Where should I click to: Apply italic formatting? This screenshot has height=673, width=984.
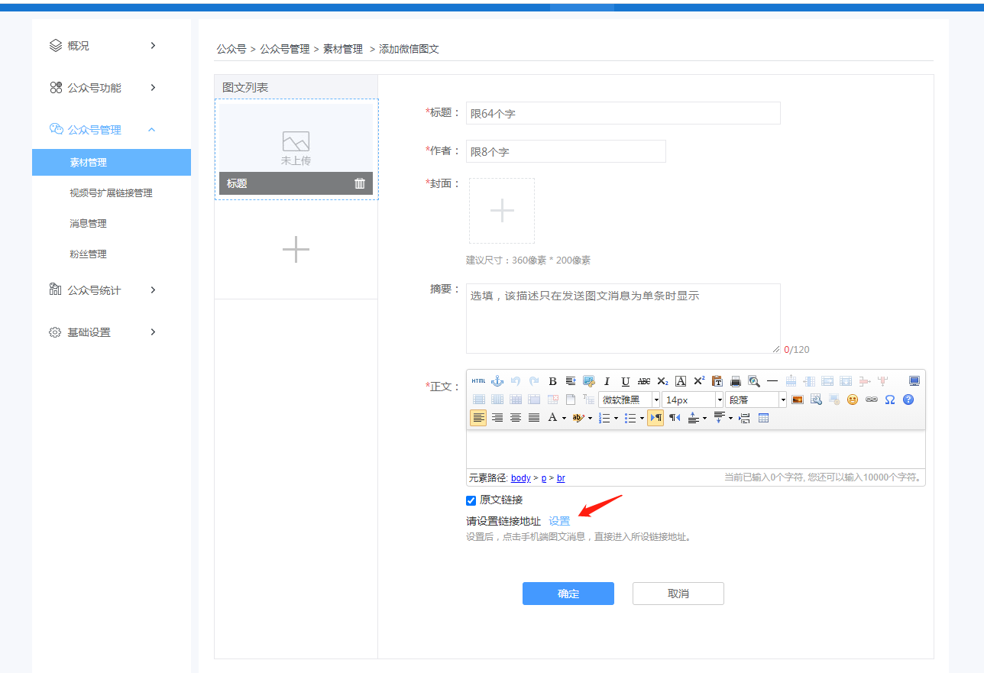coord(607,381)
